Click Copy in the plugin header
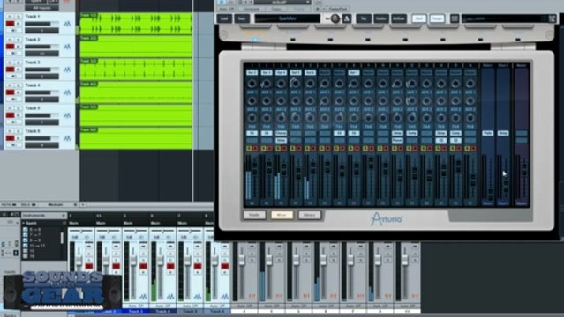 pyautogui.click(x=276, y=9)
